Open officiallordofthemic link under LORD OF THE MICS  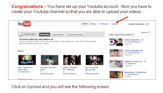[x=70, y=74]
